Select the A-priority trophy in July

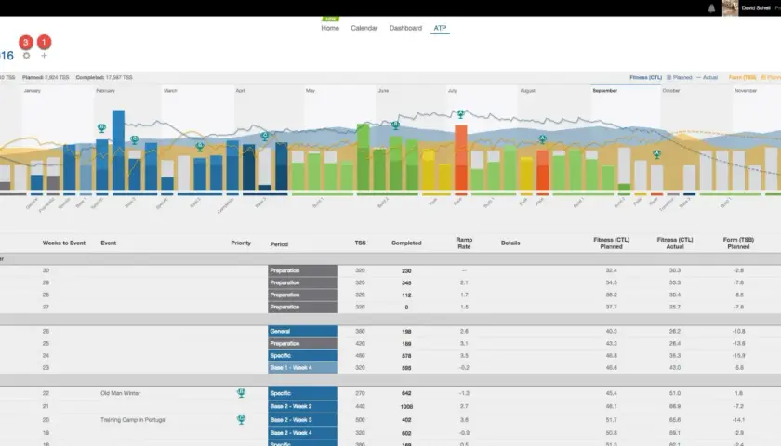coord(461,114)
